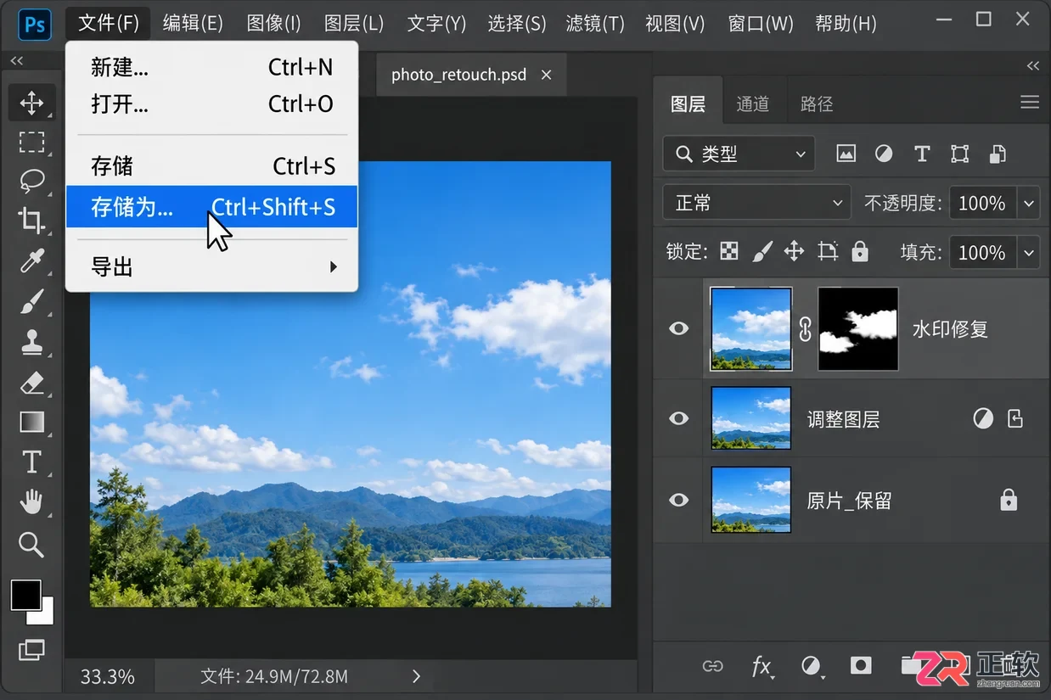The width and height of the screenshot is (1051, 700).
Task: Select the Type tool in toolbar
Action: (31, 462)
